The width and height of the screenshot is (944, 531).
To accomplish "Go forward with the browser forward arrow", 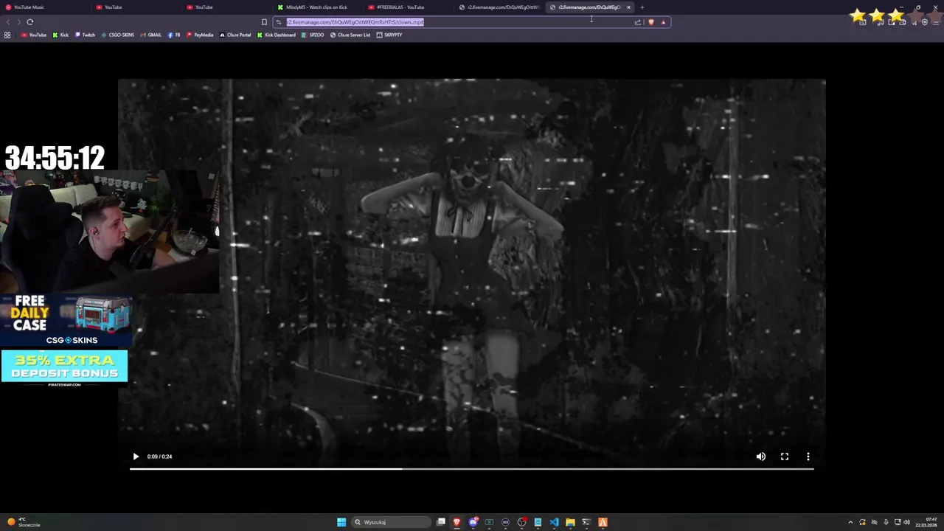I will coord(18,22).
